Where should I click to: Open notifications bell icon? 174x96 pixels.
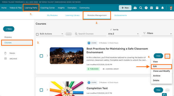coord(163,8)
